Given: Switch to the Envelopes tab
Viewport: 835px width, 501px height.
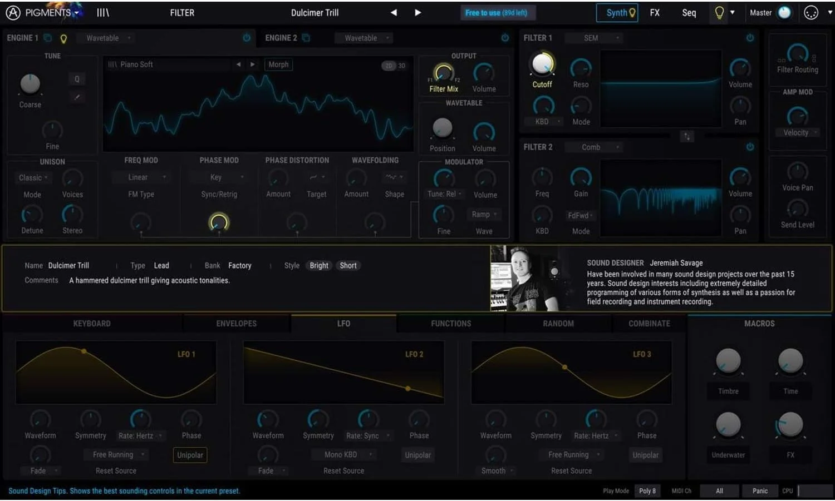Looking at the screenshot, I should (236, 324).
